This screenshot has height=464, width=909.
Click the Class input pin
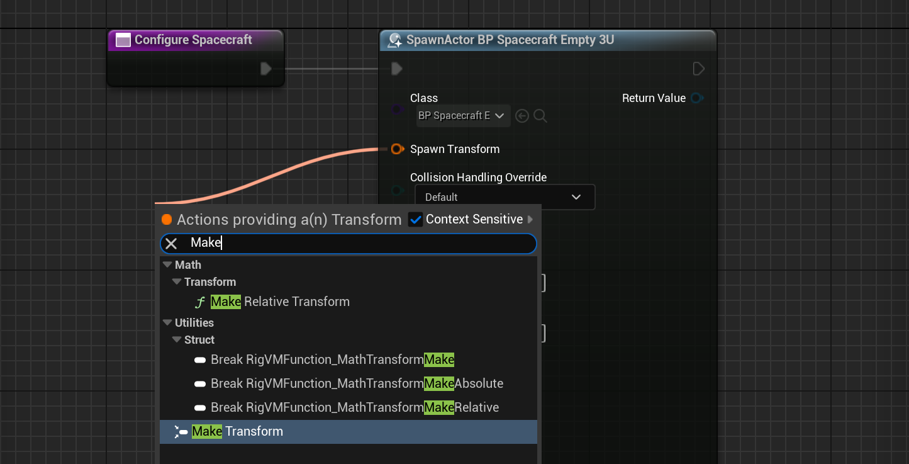tap(398, 110)
